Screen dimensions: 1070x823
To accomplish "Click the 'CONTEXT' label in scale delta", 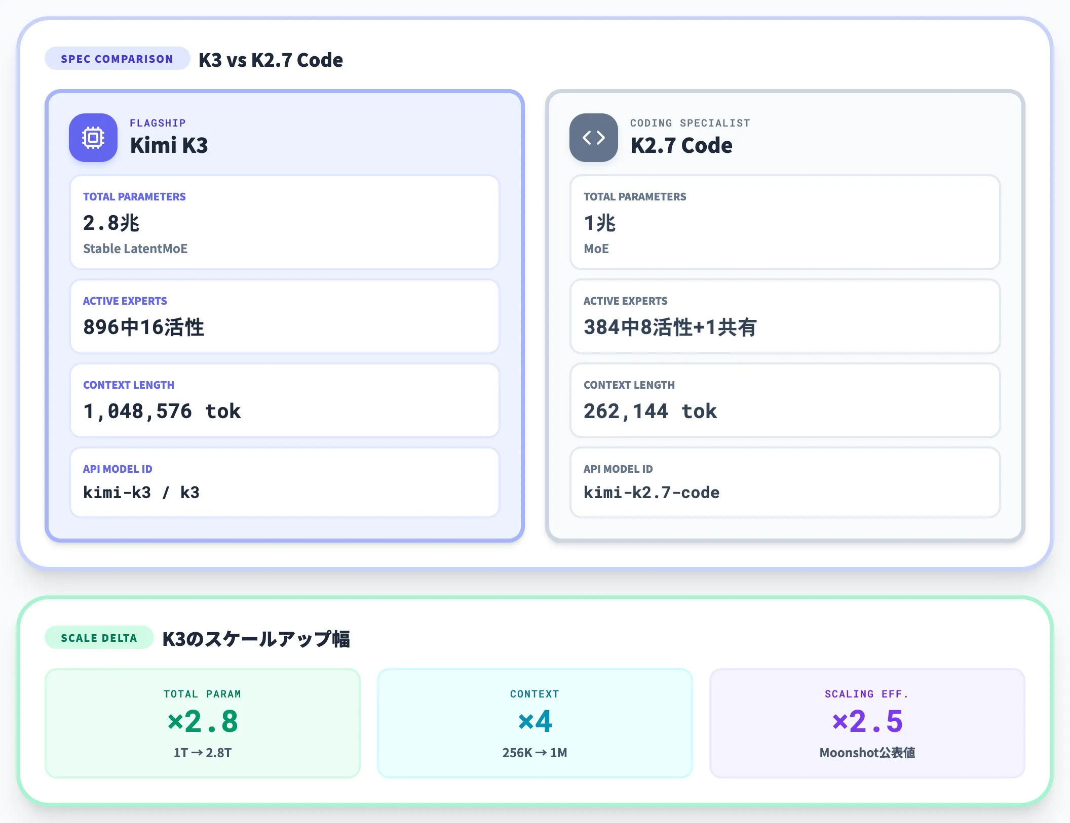I will point(535,694).
